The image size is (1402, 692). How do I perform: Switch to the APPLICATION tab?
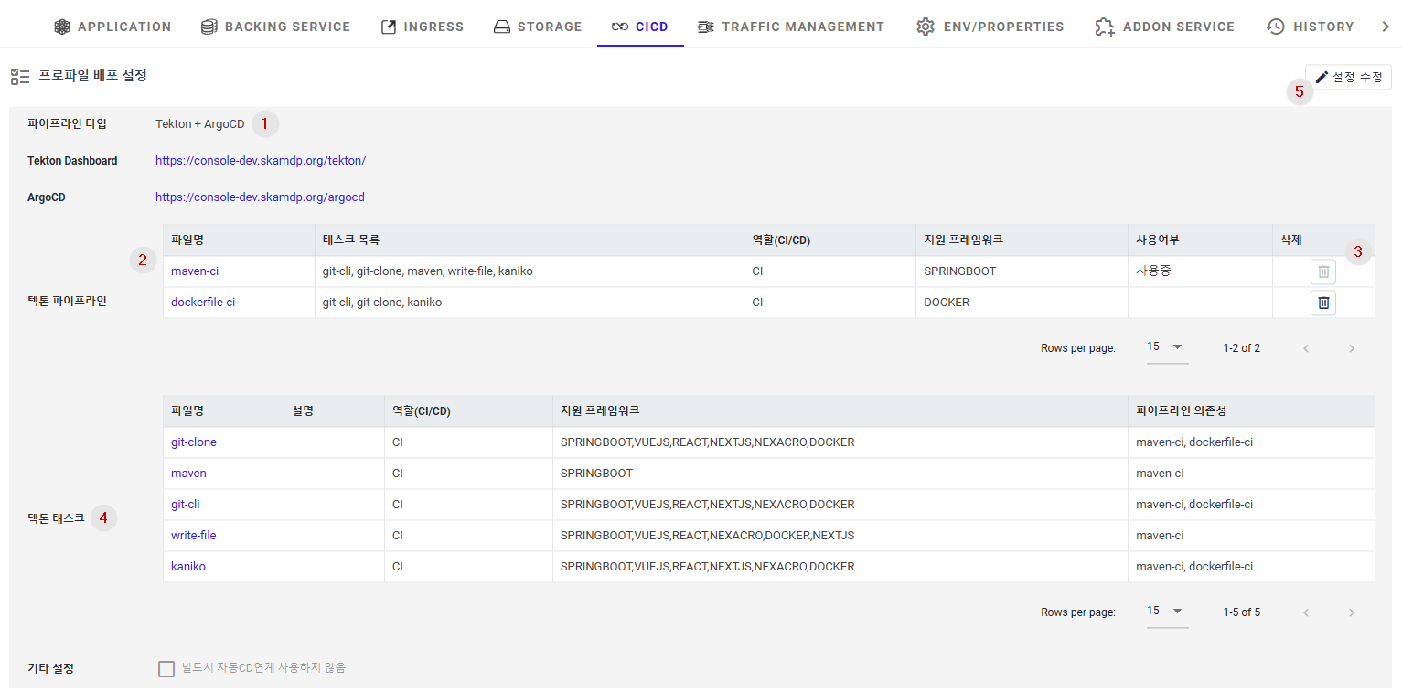pos(112,27)
